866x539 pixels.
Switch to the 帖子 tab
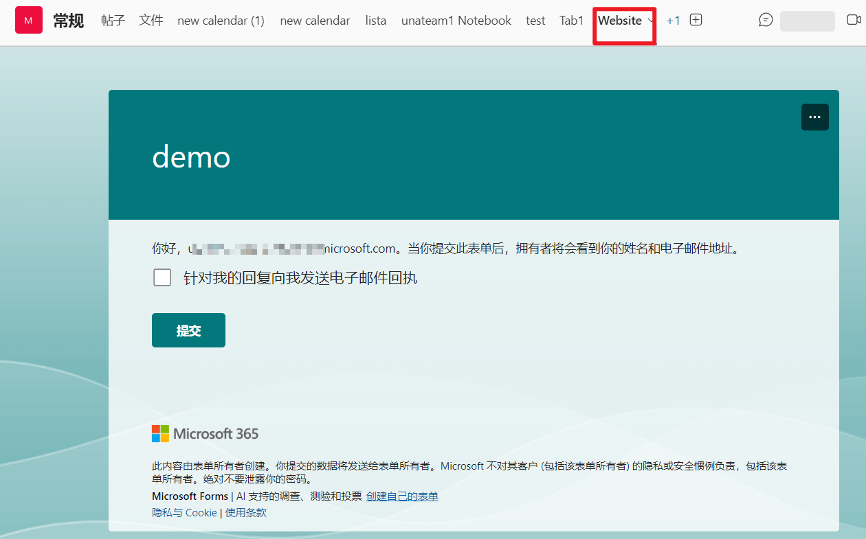click(113, 21)
